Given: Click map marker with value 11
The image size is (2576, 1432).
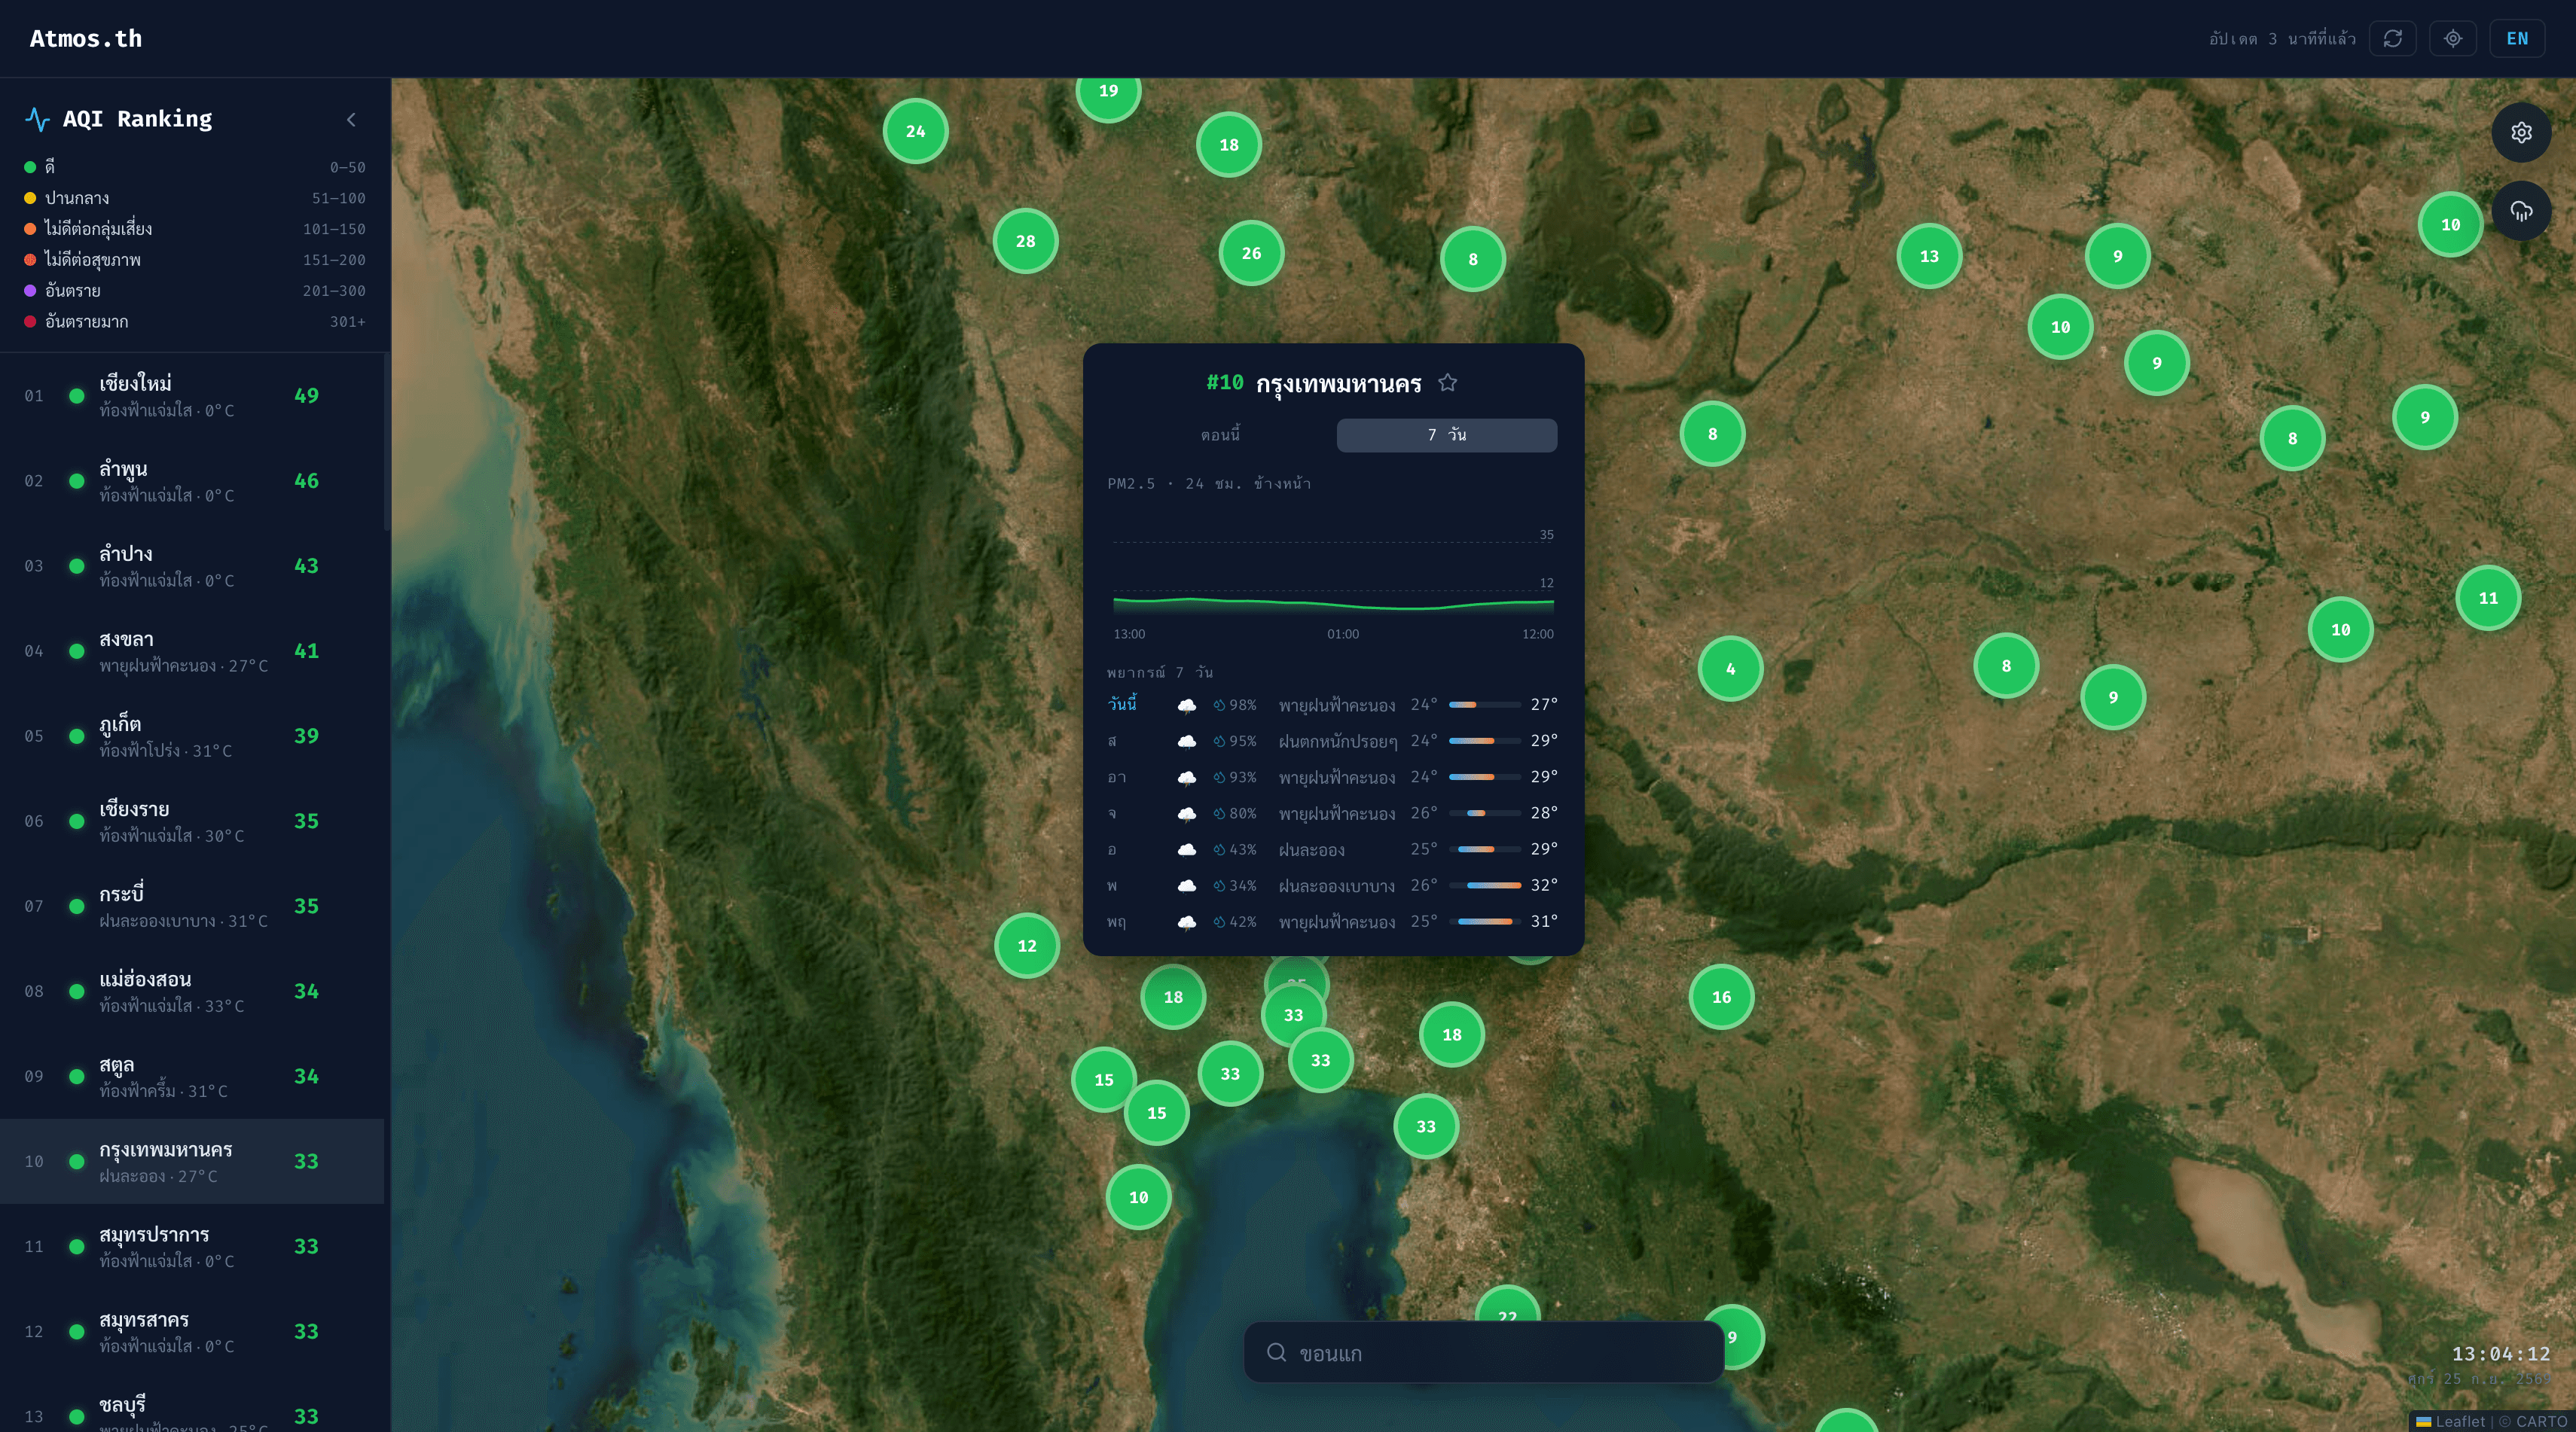Looking at the screenshot, I should [x=2488, y=598].
